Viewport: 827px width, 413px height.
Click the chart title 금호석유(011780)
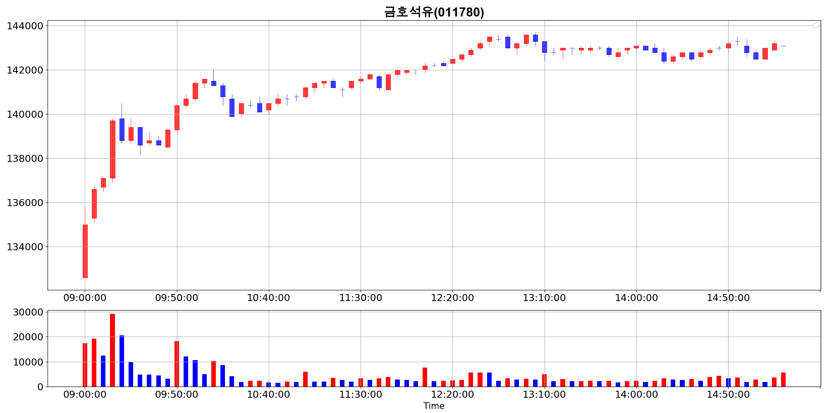coord(434,12)
